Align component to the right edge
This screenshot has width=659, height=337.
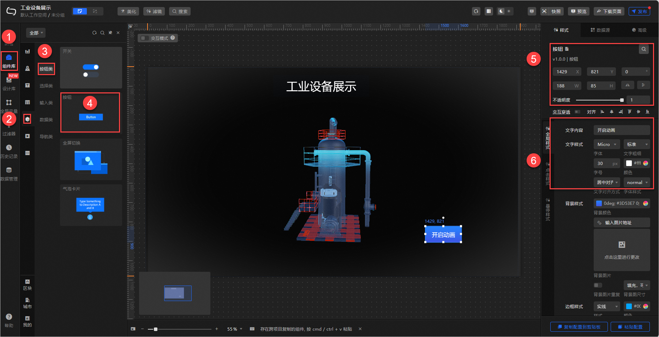[x=621, y=112]
